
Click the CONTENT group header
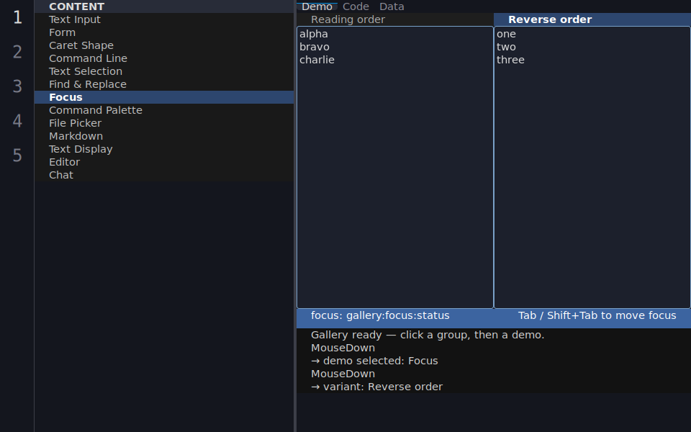pos(164,6)
